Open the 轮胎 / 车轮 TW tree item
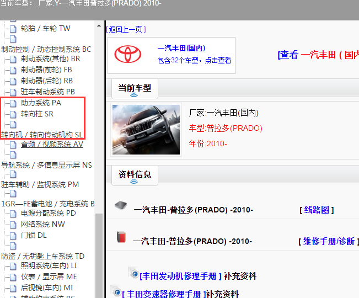Screen dimensions: 359x298 45,28
